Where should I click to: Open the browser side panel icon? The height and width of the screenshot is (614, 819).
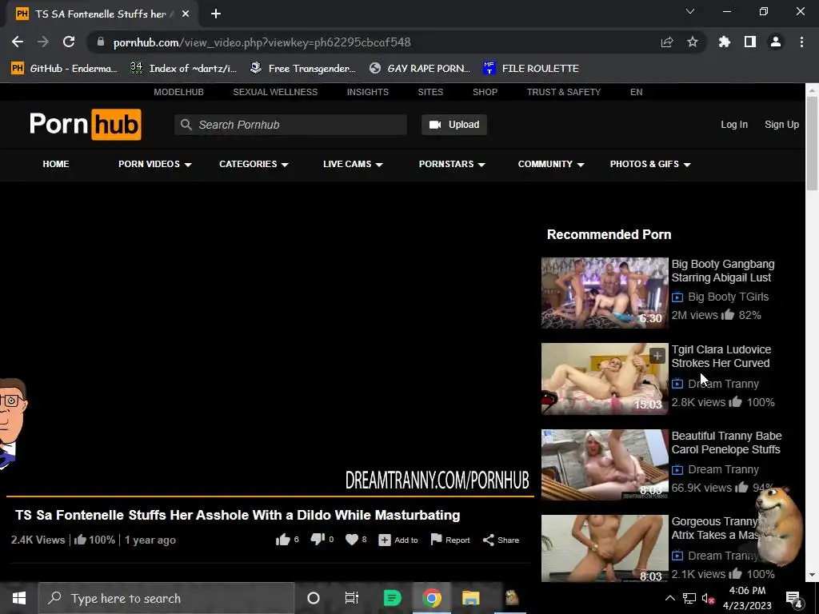[x=750, y=42]
